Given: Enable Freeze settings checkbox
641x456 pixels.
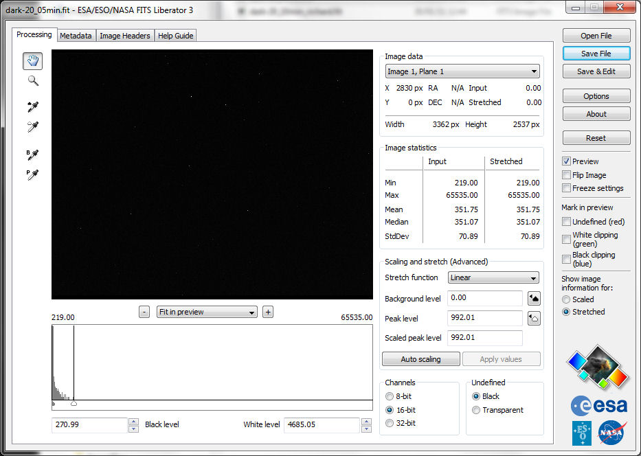Looking at the screenshot, I should [566, 188].
